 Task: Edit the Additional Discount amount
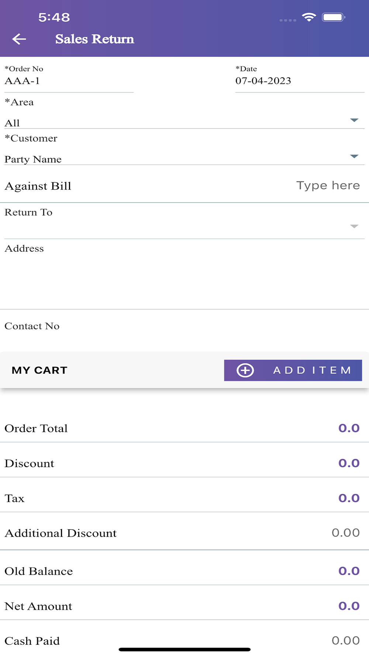[x=345, y=532]
